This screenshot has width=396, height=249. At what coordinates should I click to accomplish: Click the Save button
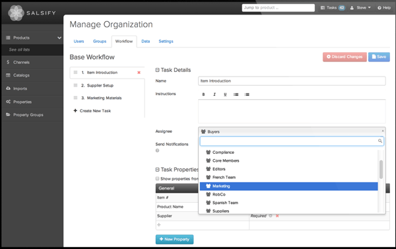coord(379,57)
